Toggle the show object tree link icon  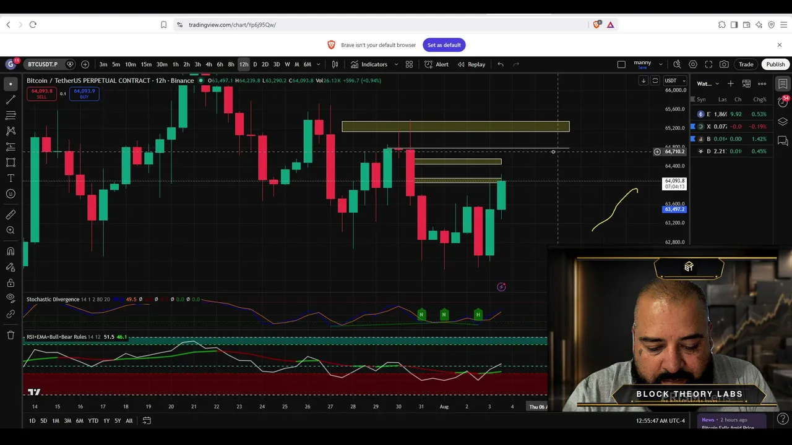(x=11, y=314)
